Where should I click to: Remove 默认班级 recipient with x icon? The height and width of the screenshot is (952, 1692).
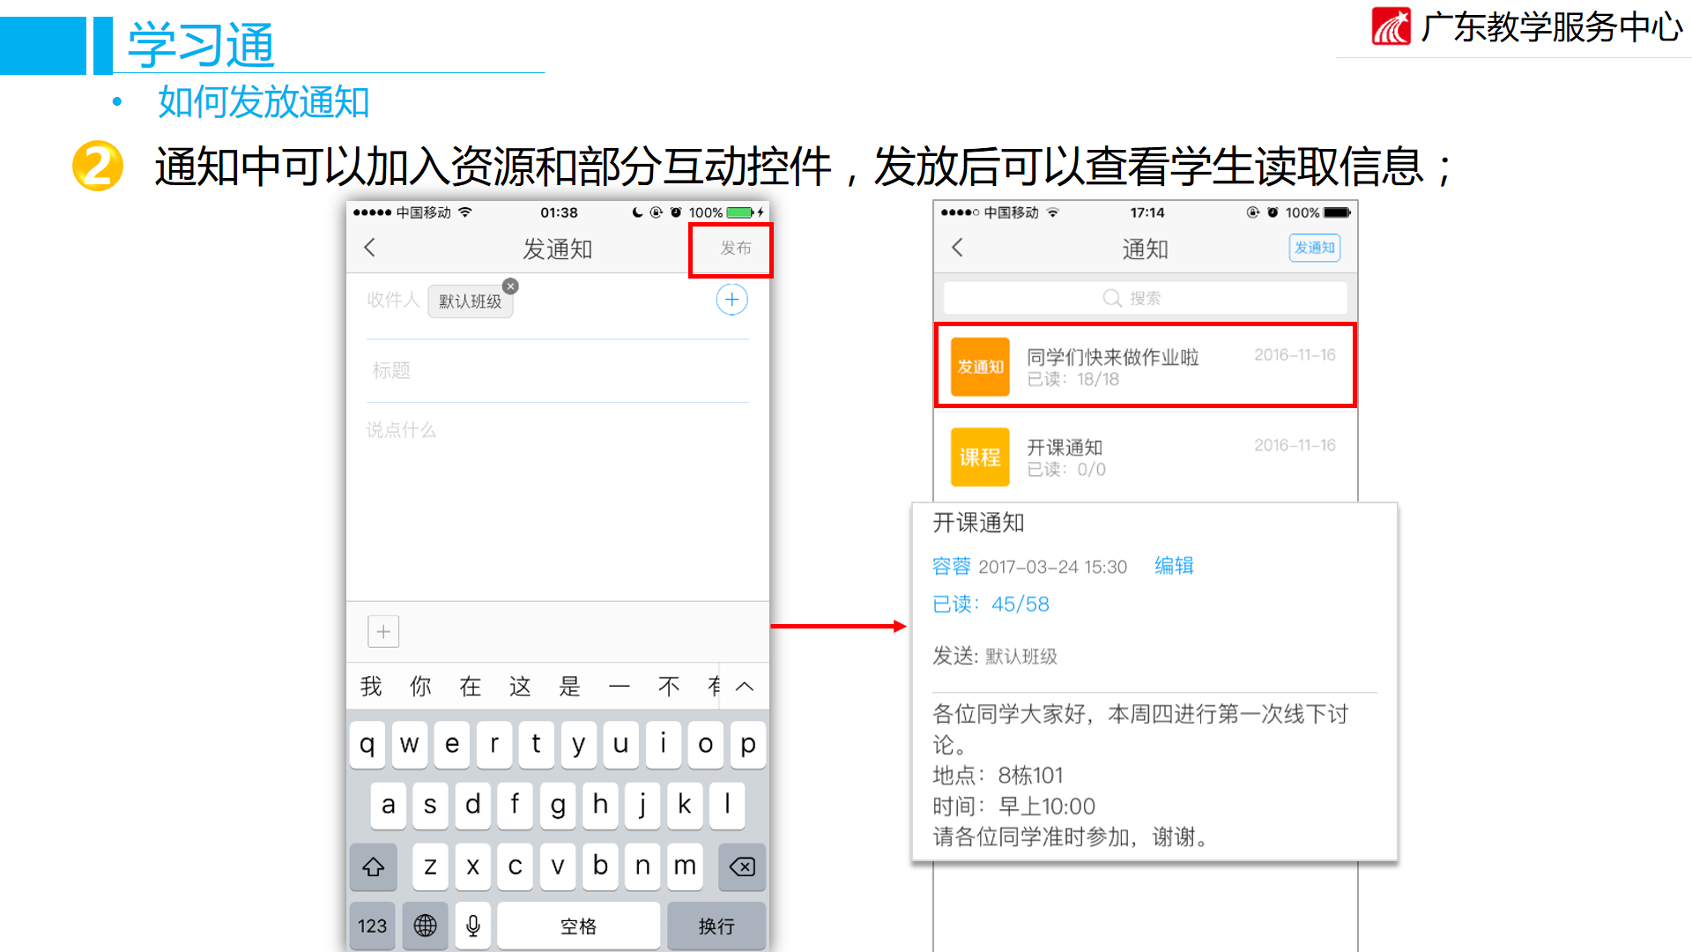tap(510, 286)
